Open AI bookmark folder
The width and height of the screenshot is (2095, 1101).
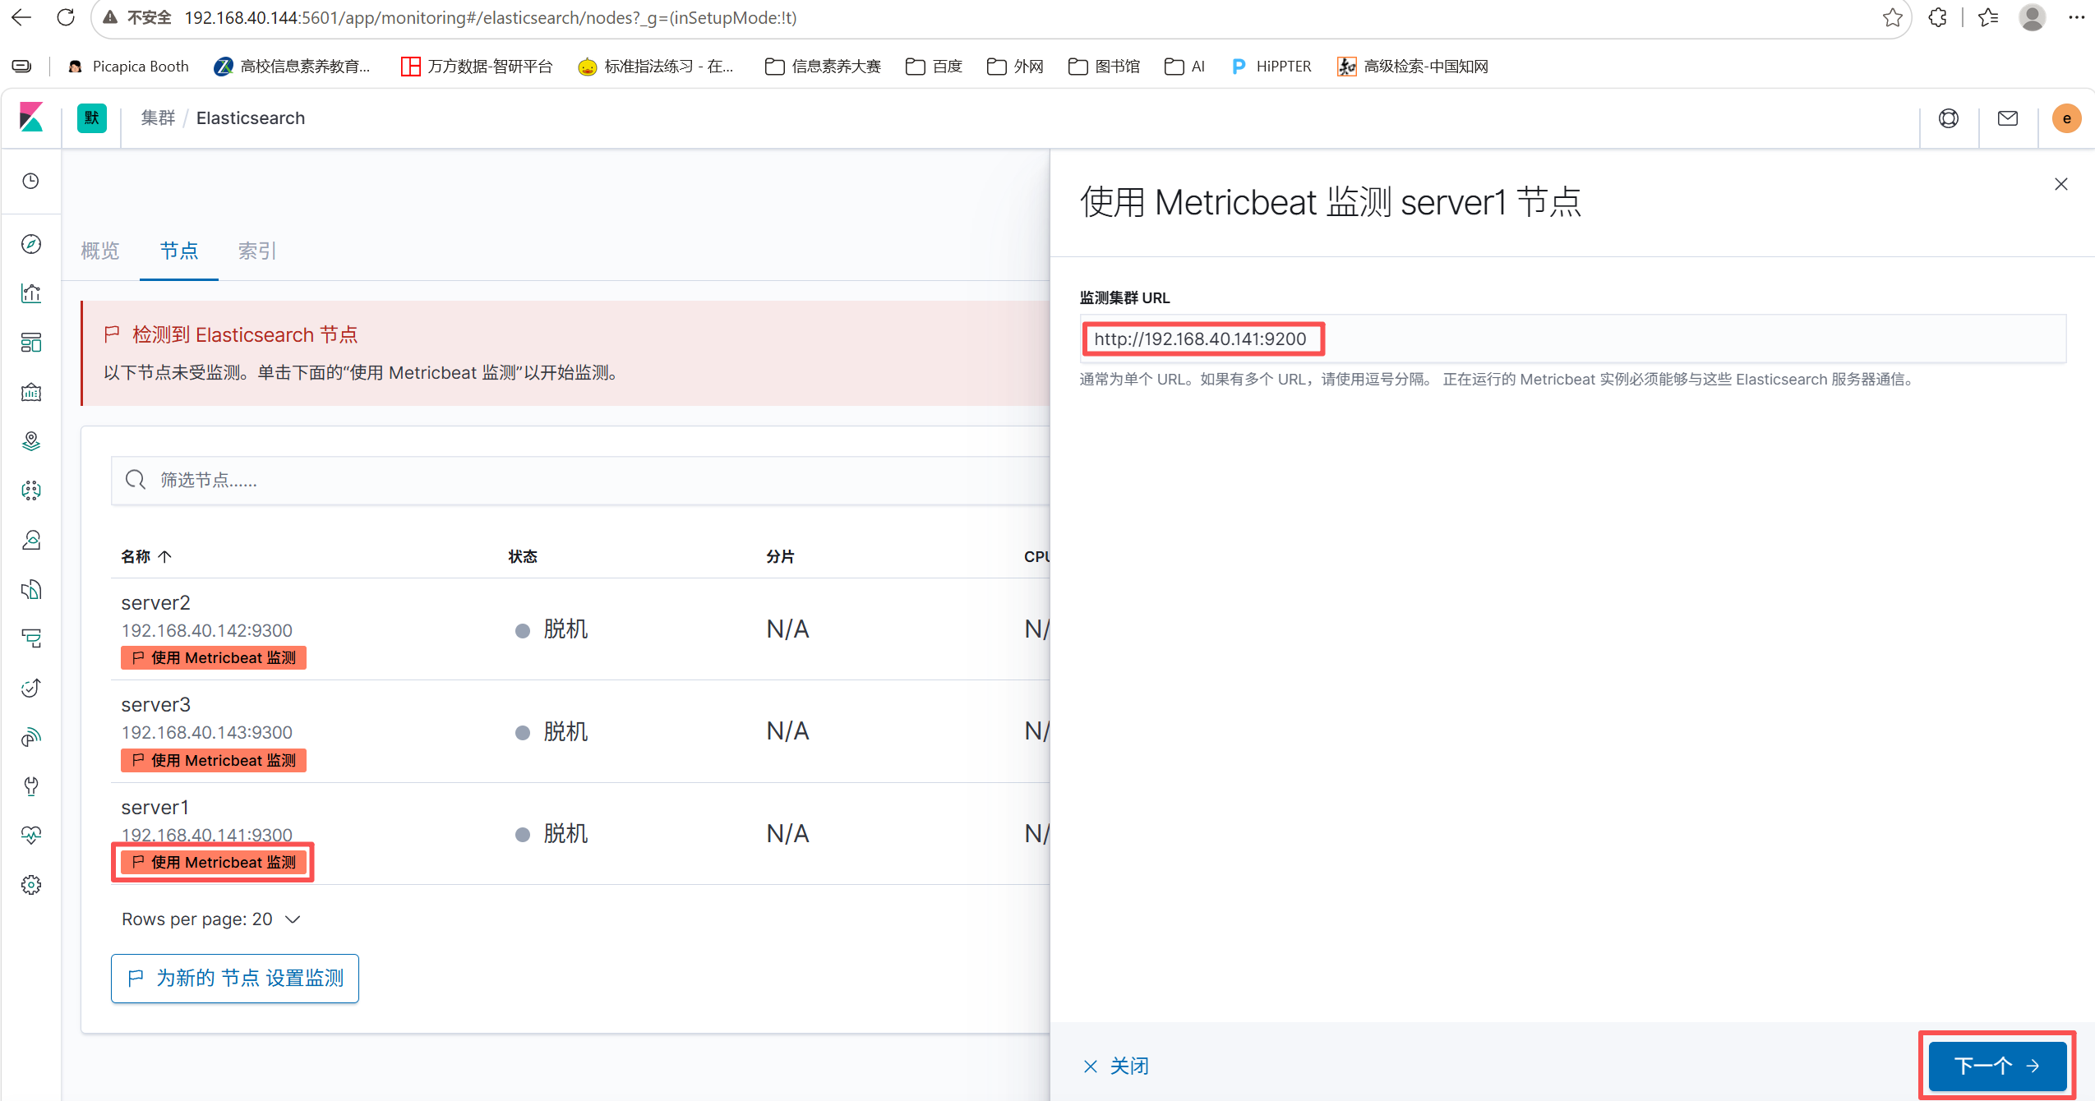click(x=1184, y=66)
